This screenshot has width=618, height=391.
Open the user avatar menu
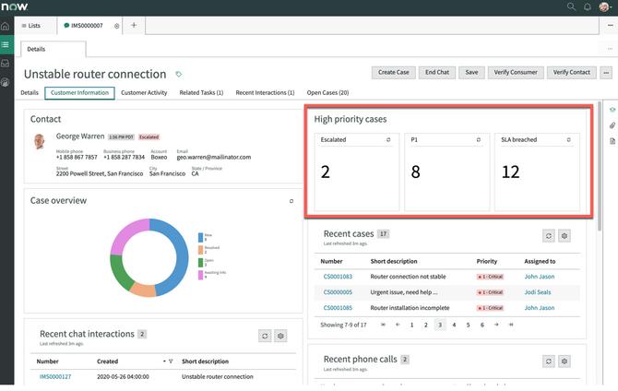click(604, 6)
